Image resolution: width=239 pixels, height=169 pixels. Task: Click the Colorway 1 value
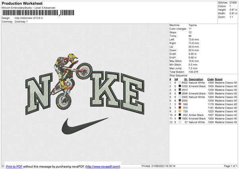21,22
